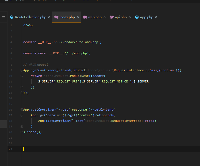Click the return keyword on line 10

pyautogui.click(x=36, y=76)
